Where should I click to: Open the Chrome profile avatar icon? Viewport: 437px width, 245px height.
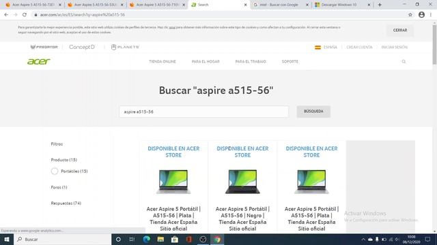[x=421, y=15]
